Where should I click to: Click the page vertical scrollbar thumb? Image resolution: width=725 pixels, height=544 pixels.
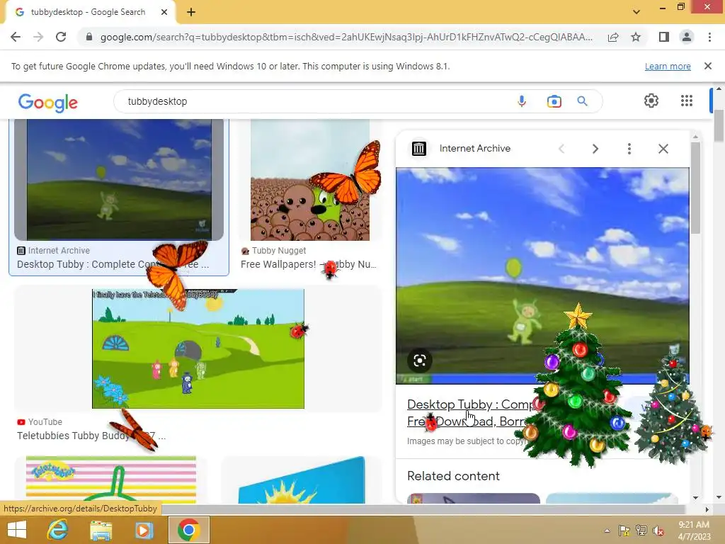coord(719,125)
